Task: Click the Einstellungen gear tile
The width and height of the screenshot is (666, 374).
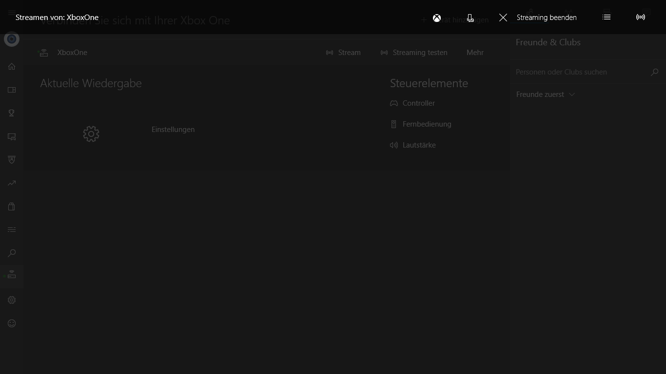Action: [x=91, y=134]
